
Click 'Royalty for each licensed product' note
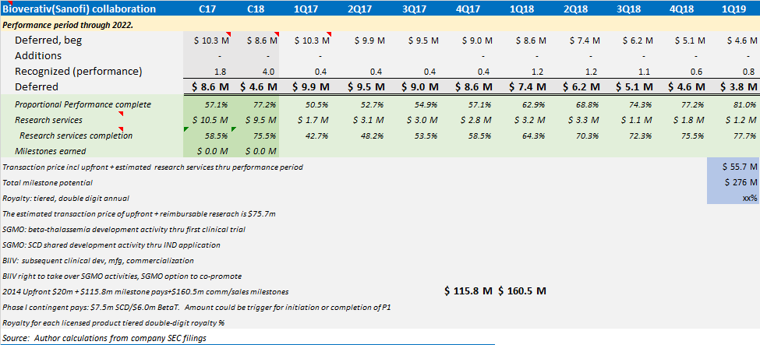(114, 322)
